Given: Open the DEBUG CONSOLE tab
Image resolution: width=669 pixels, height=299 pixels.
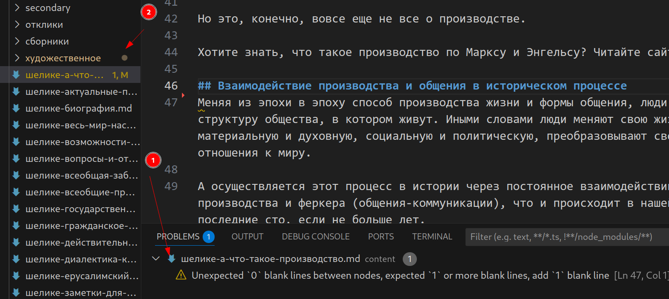Looking at the screenshot, I should tap(316, 237).
